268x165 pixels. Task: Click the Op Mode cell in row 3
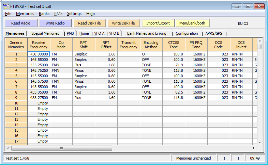click(61, 65)
